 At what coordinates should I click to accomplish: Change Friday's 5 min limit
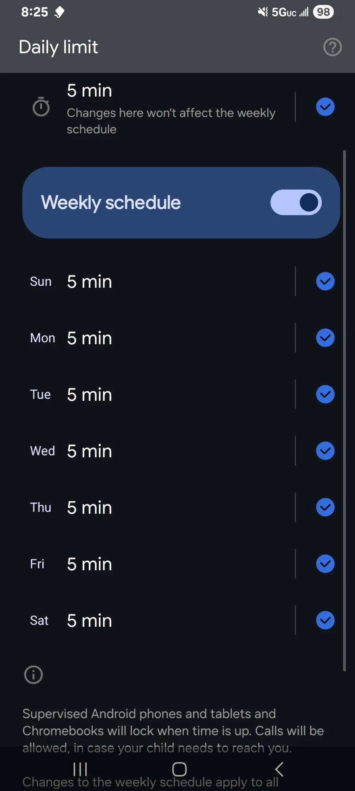pos(89,564)
